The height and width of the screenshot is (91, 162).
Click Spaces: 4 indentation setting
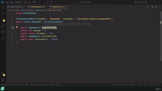(132, 84)
